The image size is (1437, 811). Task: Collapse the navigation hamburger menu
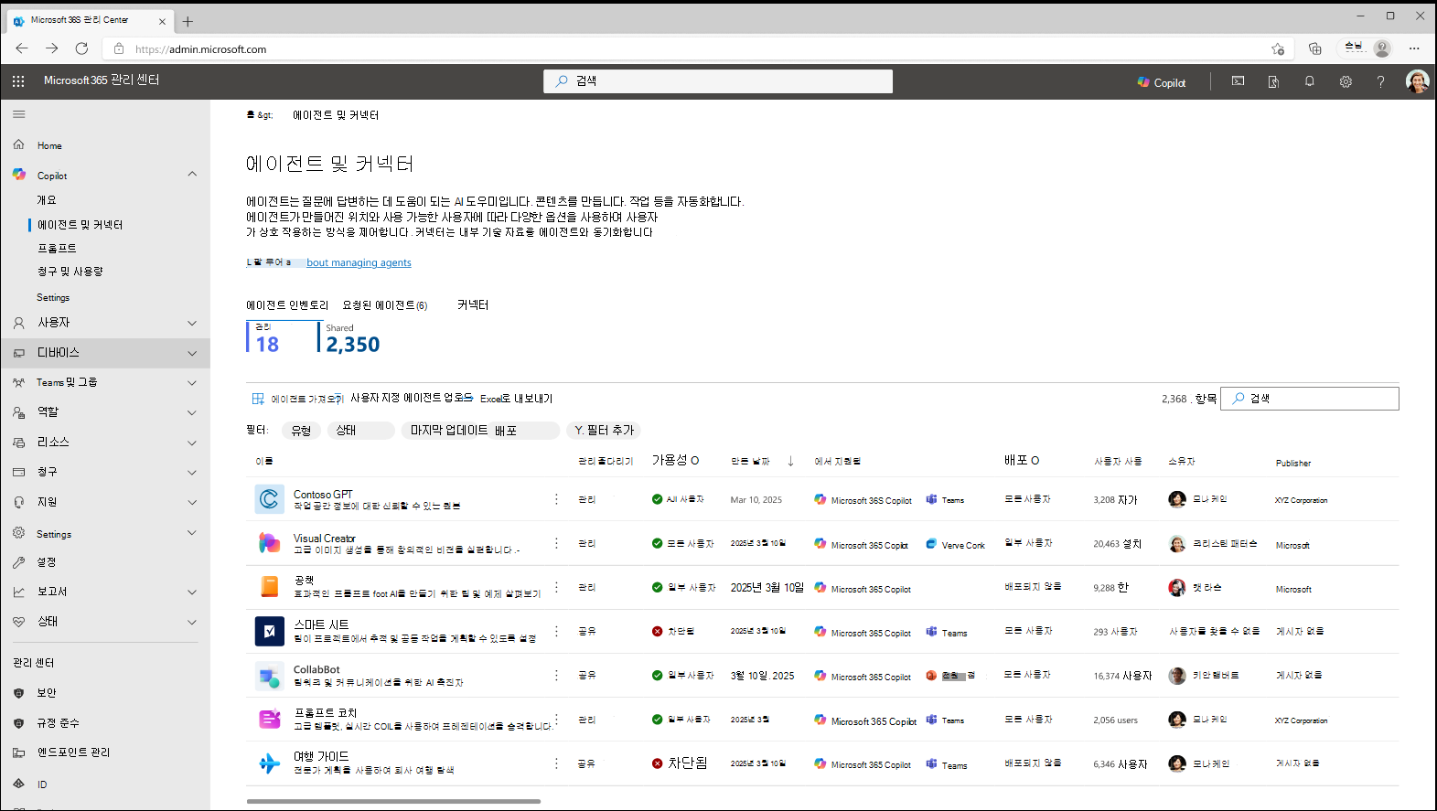coord(19,114)
